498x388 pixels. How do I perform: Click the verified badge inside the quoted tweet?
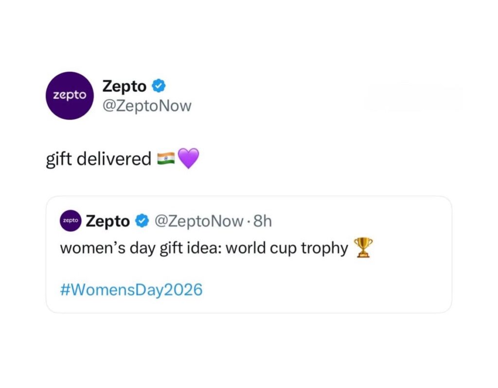[x=142, y=221]
